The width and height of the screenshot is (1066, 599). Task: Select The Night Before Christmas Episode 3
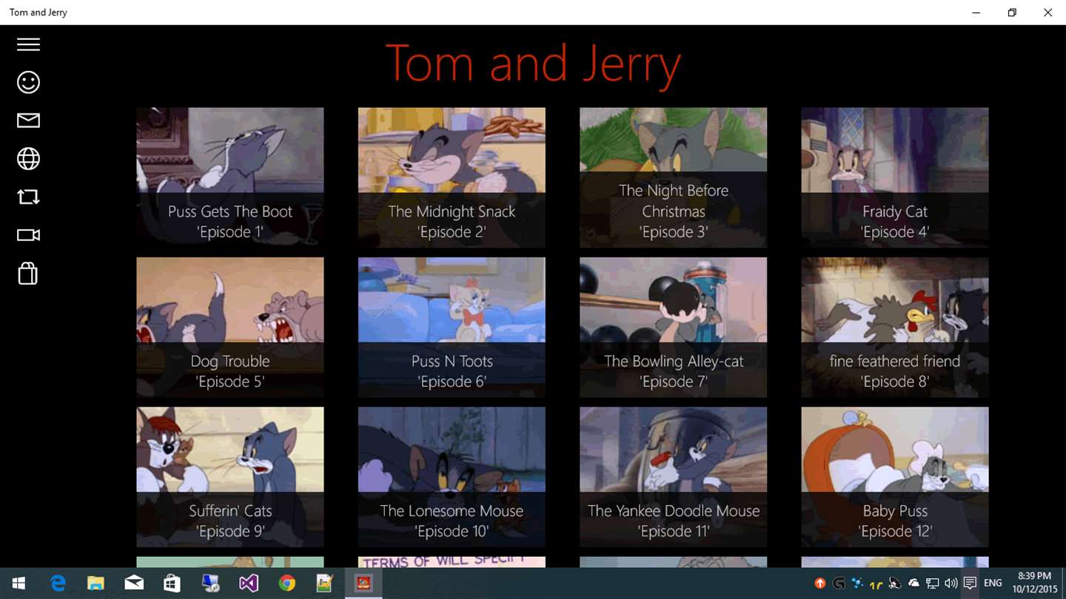[x=673, y=177]
